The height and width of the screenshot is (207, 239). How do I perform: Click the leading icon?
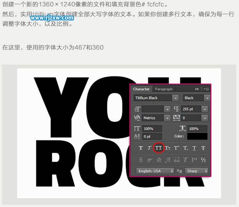point(176,109)
